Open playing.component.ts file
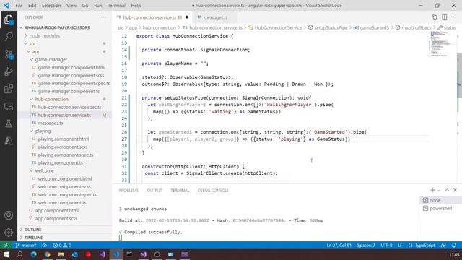462x260 pixels. 61,162
